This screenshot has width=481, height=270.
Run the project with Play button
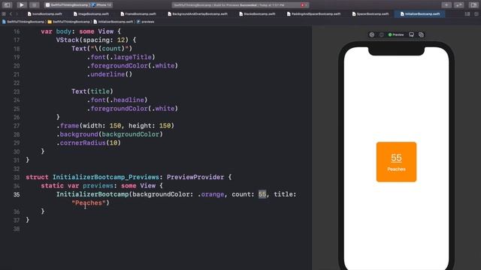(21, 5)
